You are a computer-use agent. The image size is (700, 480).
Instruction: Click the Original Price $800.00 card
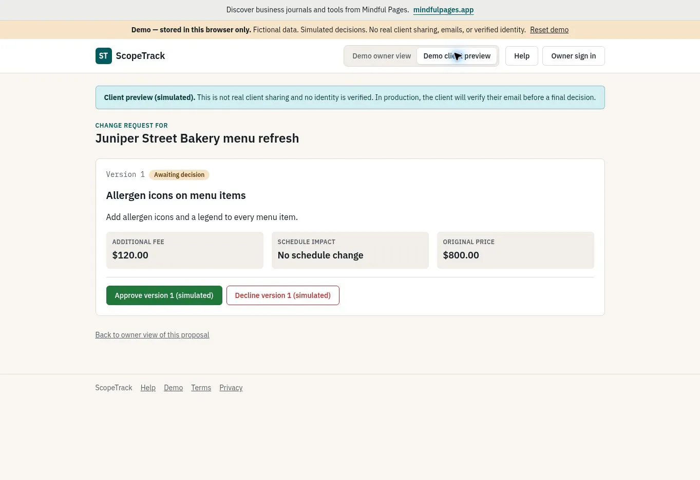(516, 250)
